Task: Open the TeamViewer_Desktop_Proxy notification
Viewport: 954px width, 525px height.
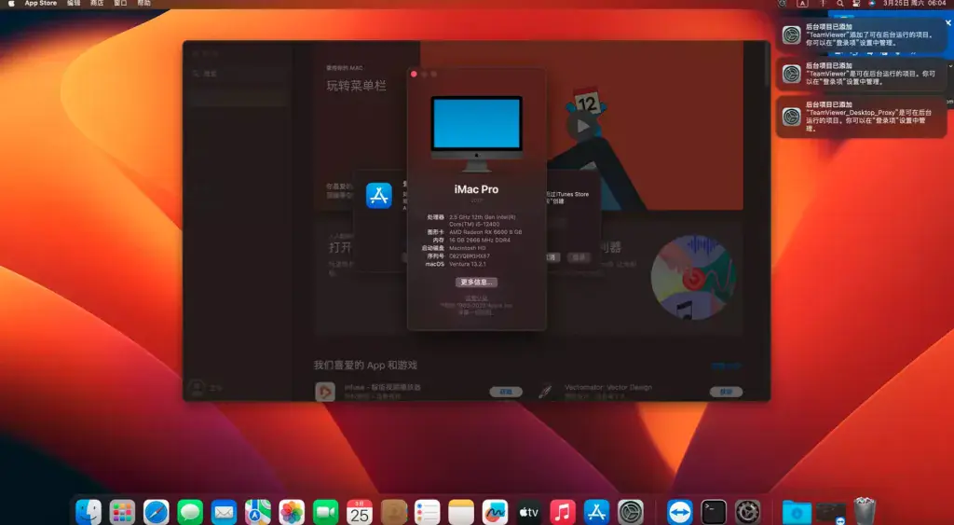Action: [x=862, y=117]
